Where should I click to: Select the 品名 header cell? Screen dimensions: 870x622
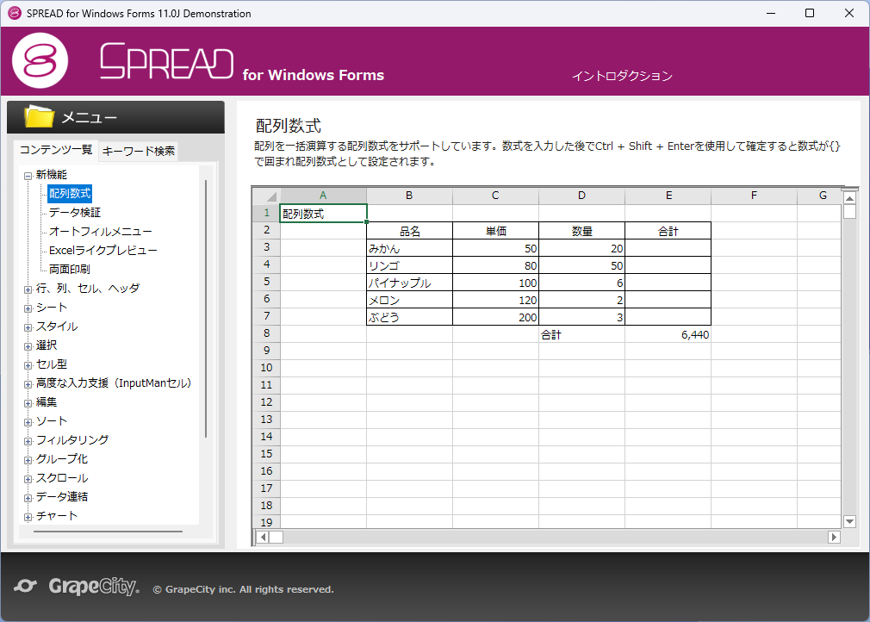409,231
